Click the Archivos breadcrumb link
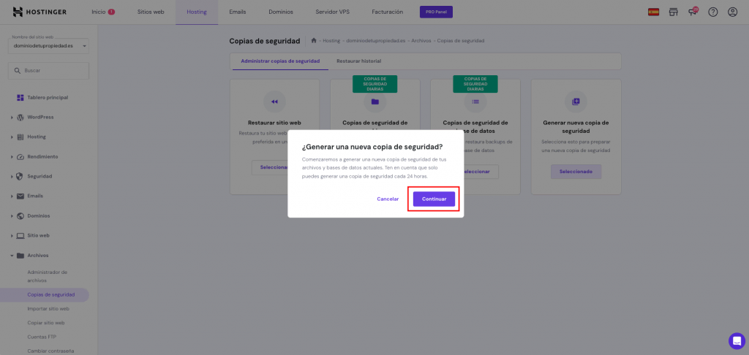The width and height of the screenshot is (749, 355). (421, 41)
